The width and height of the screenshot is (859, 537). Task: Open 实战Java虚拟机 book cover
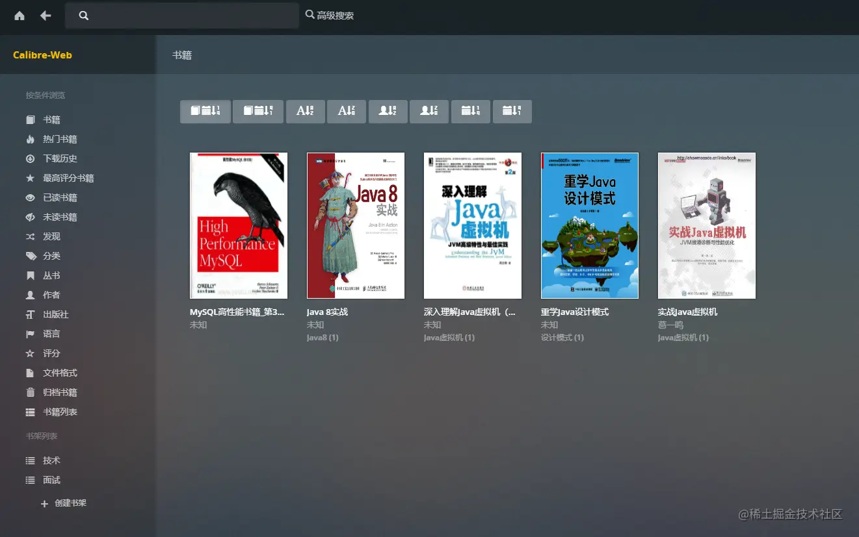pos(707,225)
